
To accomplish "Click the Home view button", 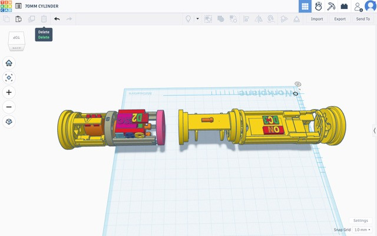I will click(9, 63).
